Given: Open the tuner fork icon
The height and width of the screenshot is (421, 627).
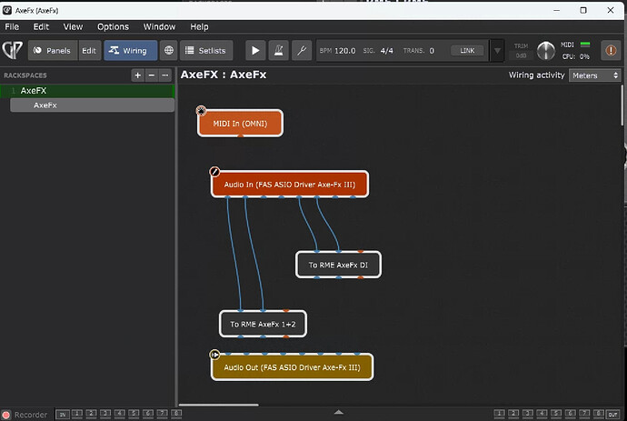Looking at the screenshot, I should (302, 50).
